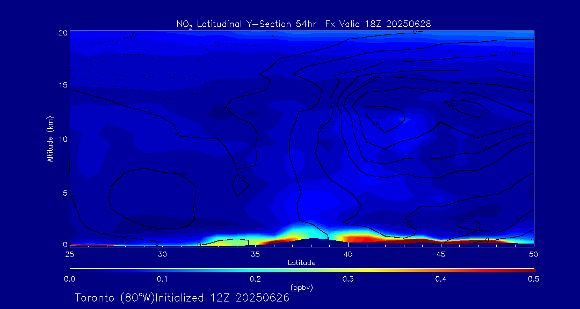Click latitude axis tick label "30"

click(x=162, y=254)
